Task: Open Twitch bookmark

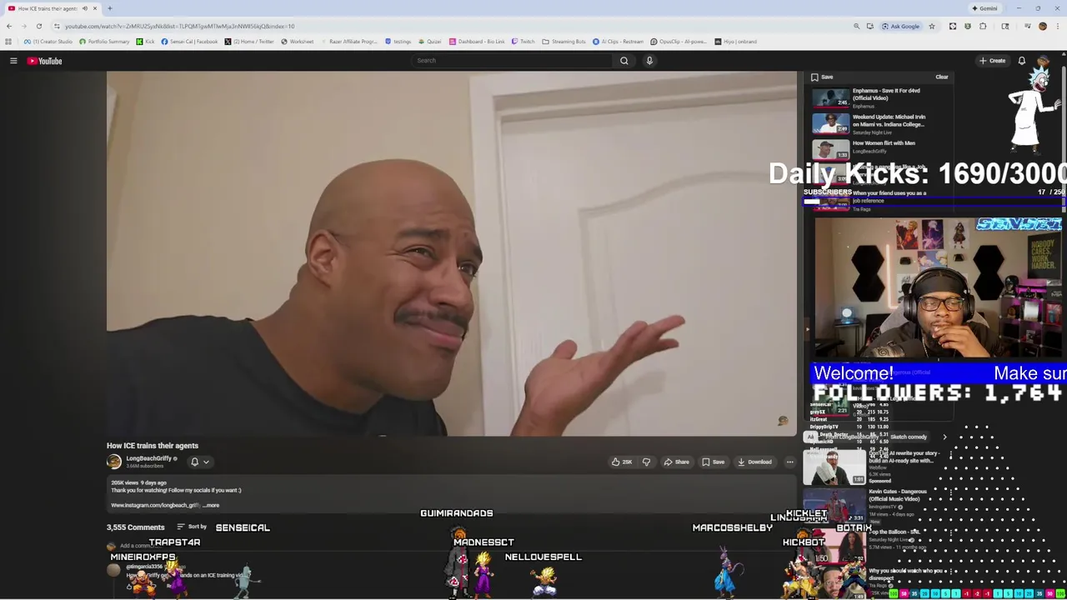Action: [523, 42]
